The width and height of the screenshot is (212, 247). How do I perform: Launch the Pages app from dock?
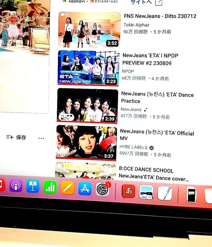[x=67, y=188]
